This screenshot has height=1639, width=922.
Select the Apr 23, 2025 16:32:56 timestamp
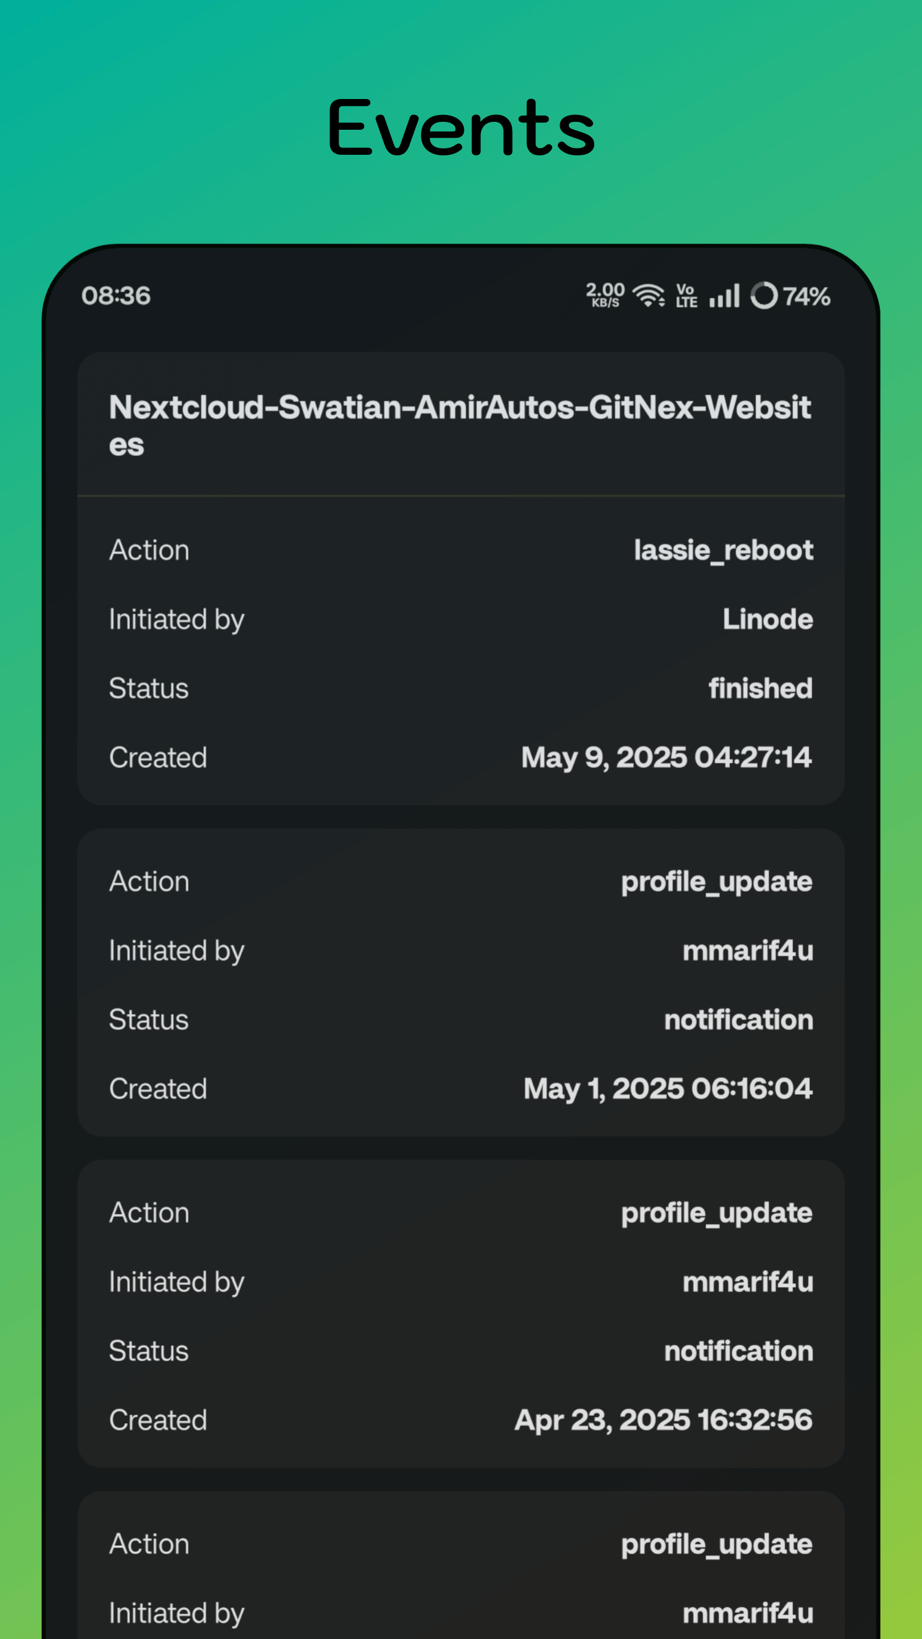663,1421
